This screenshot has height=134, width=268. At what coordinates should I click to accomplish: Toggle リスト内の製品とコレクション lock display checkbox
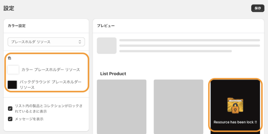click(x=10, y=108)
